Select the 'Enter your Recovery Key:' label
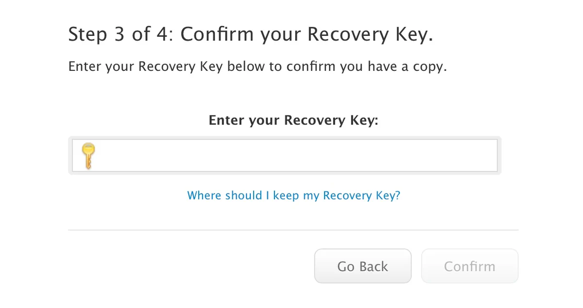The image size is (583, 308). tap(293, 120)
